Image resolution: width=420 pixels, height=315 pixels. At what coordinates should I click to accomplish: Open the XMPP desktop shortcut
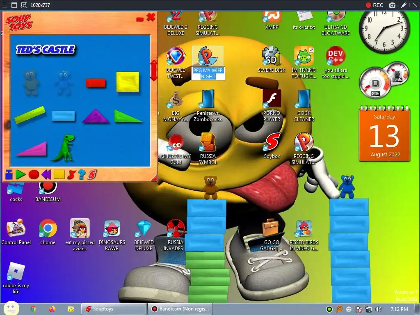click(x=272, y=21)
